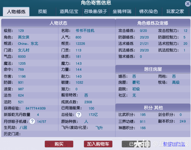Click 加入购物车 button
The height and width of the screenshot is (150, 191).
coord(98,144)
